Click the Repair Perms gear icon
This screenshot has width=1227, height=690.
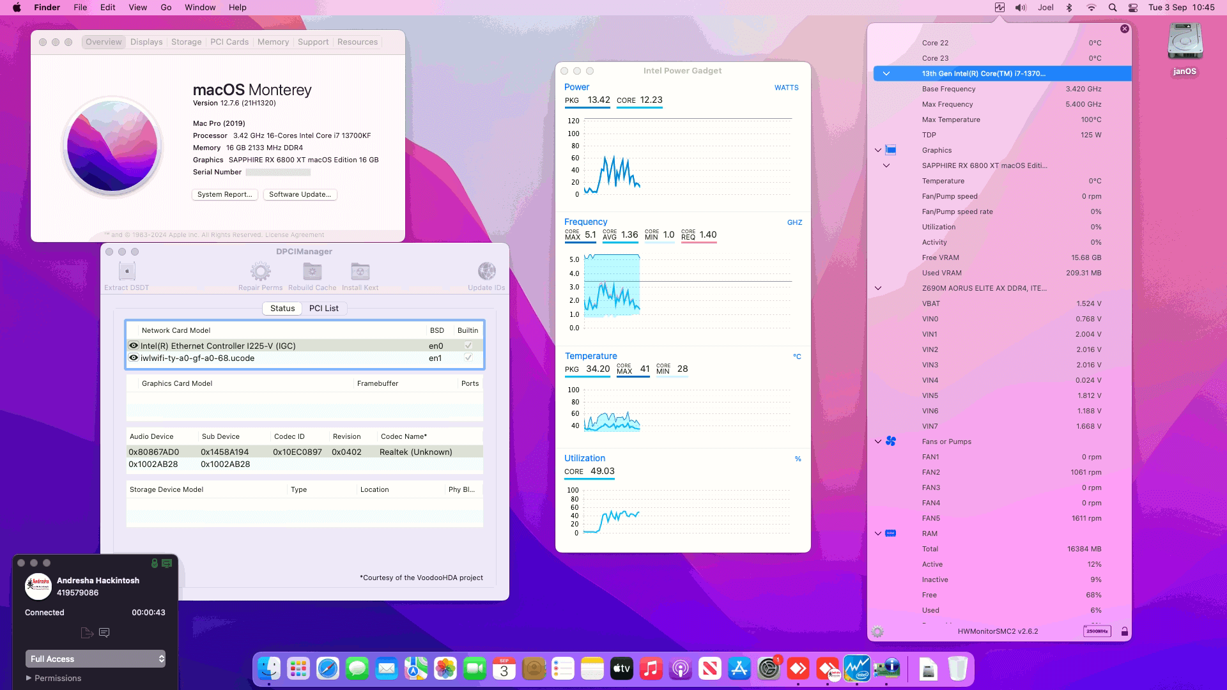click(260, 271)
